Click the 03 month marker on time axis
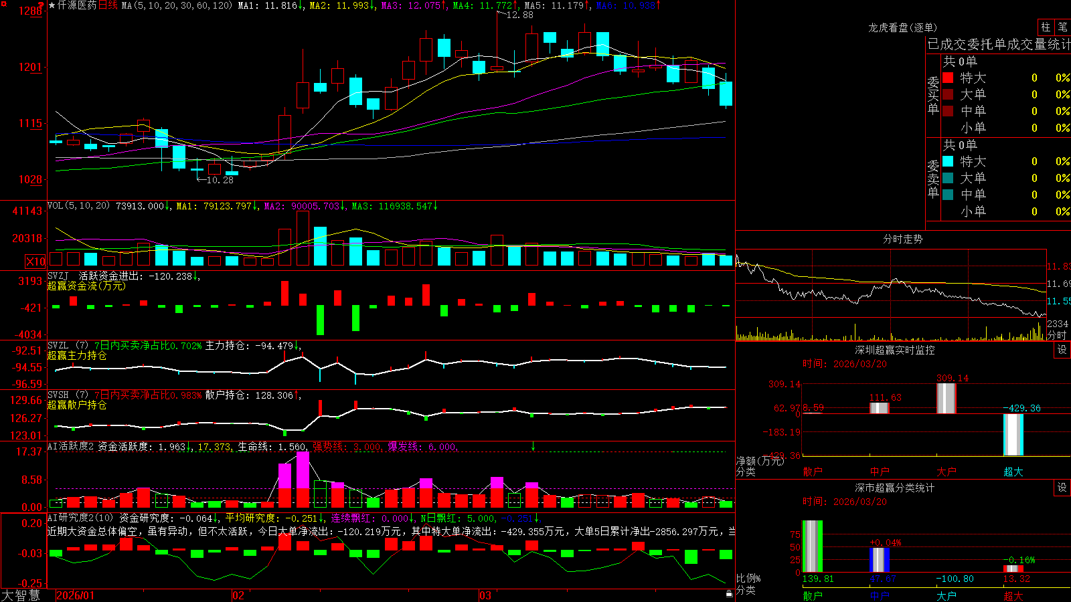Viewport: 1071px width, 602px height. (x=485, y=595)
